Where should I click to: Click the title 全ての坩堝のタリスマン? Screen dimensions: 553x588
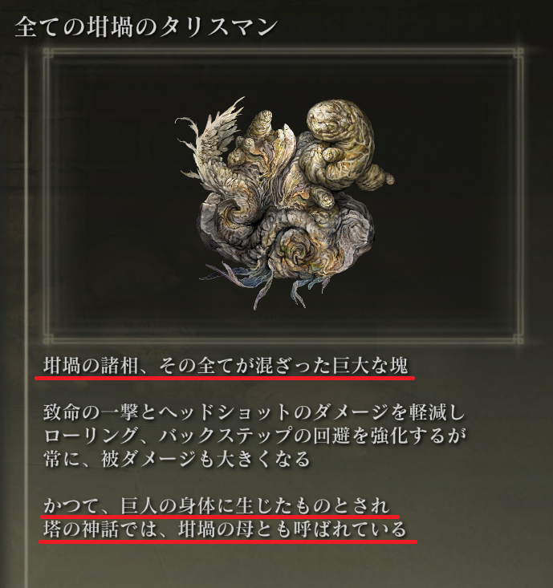[146, 27]
